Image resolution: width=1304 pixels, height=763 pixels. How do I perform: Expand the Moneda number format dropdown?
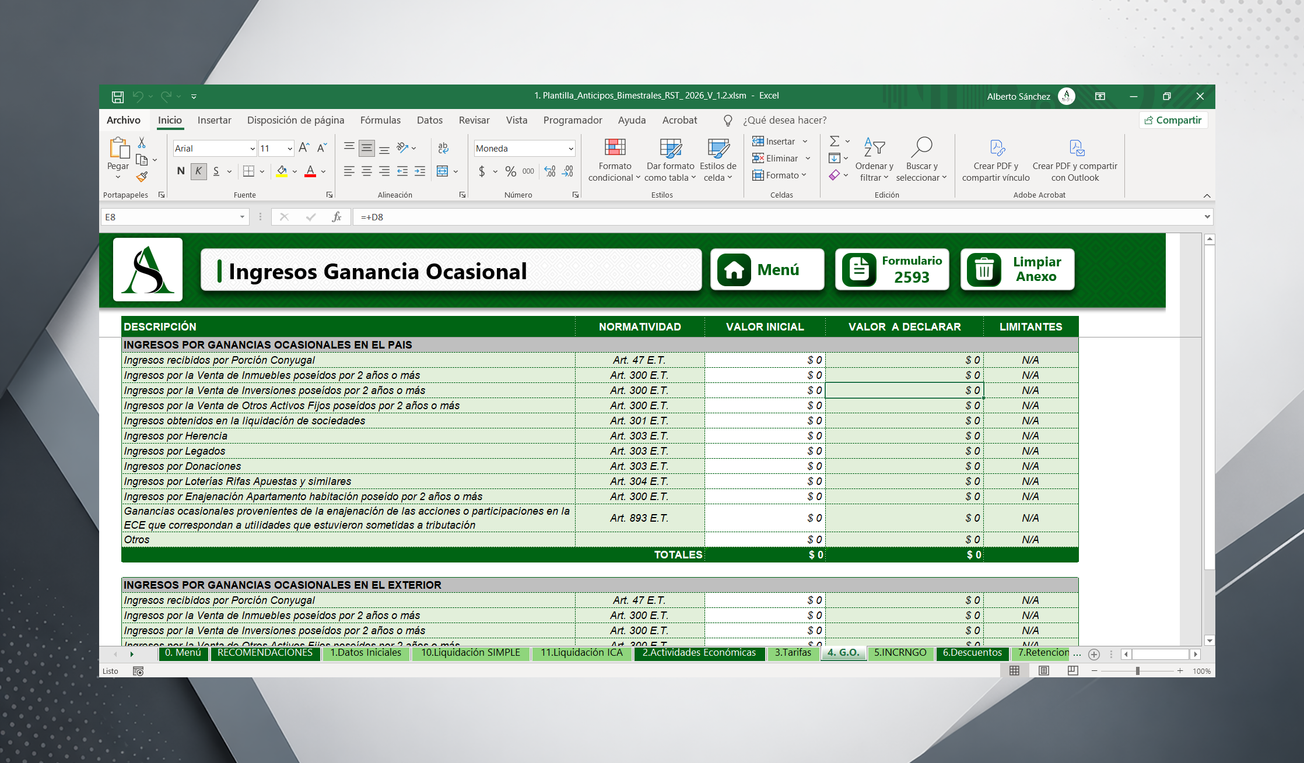[570, 149]
